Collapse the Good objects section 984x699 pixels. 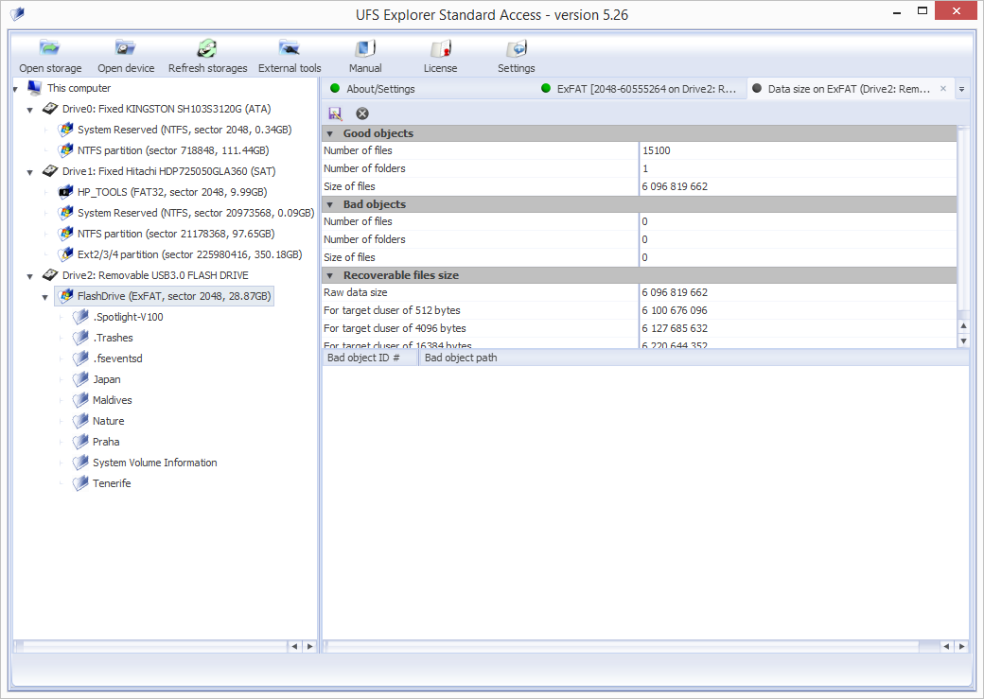329,133
